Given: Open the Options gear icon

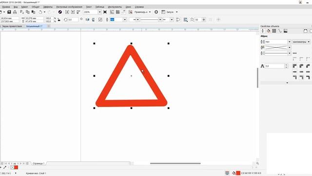Looking at the screenshot, I should [x=156, y=12].
